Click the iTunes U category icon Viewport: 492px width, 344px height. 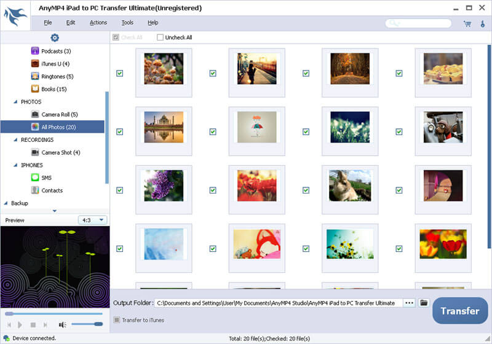(35, 64)
